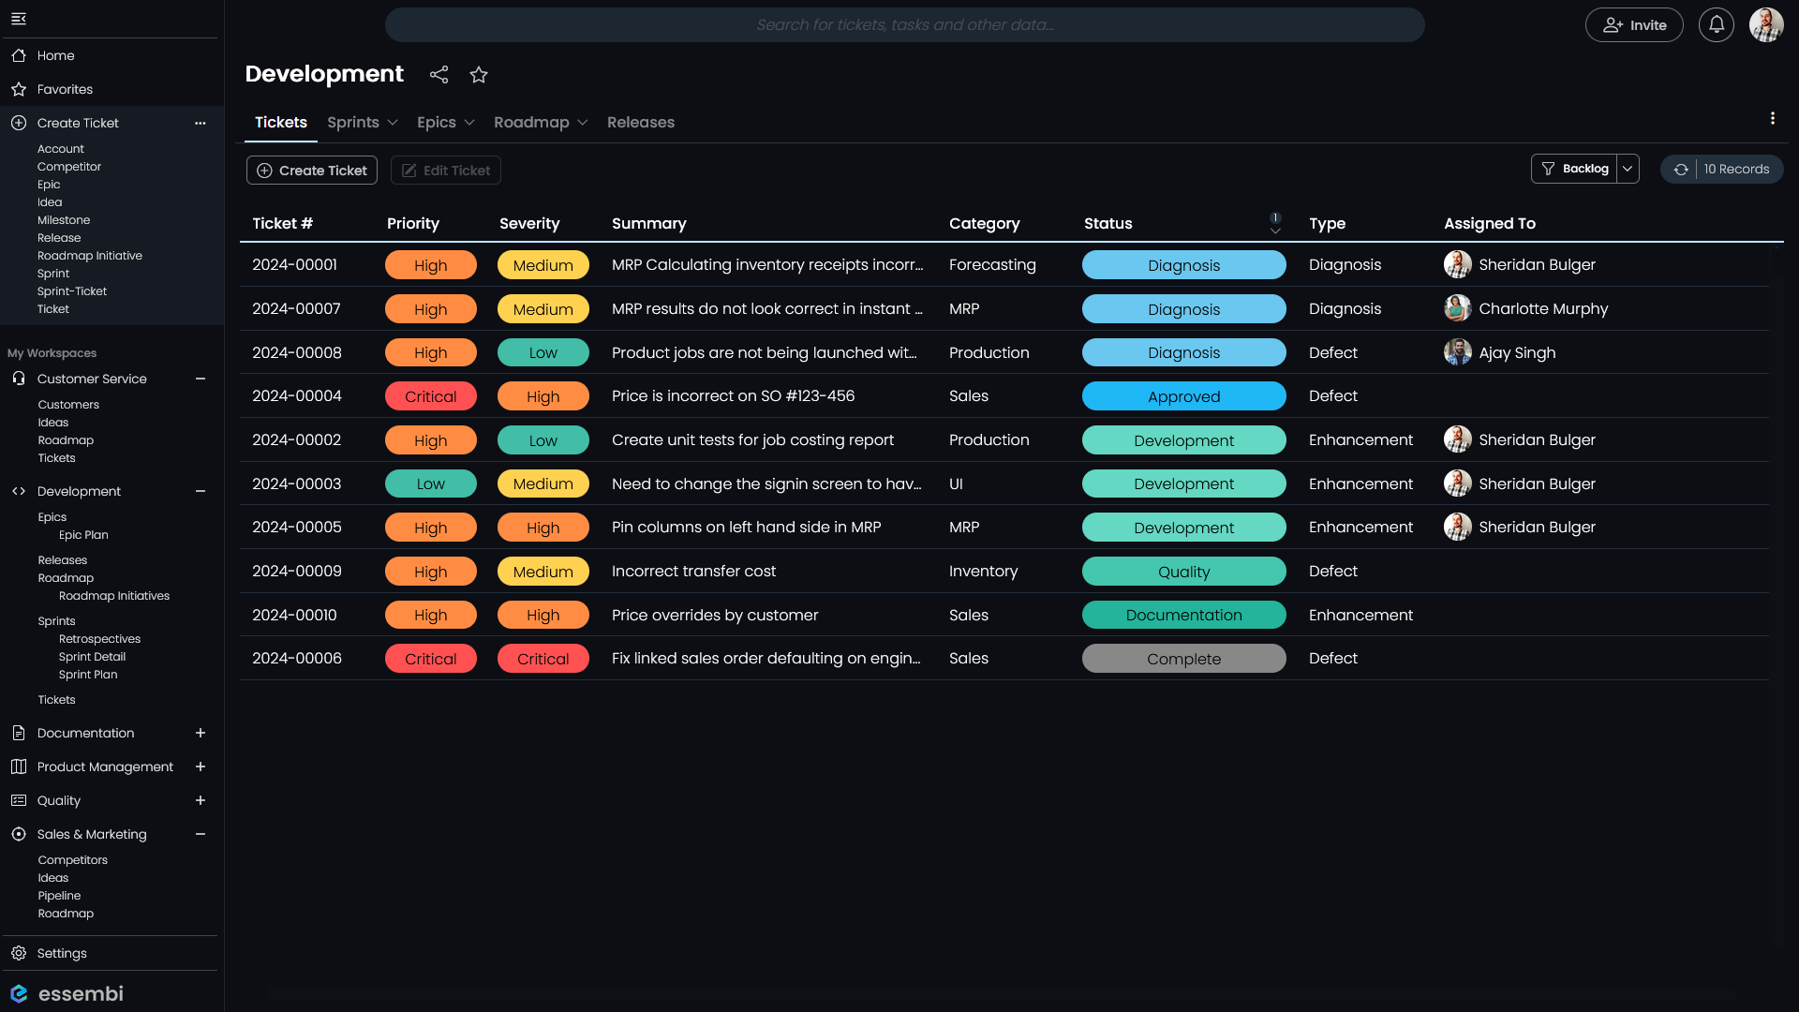Open Settings in the sidebar

click(x=62, y=954)
